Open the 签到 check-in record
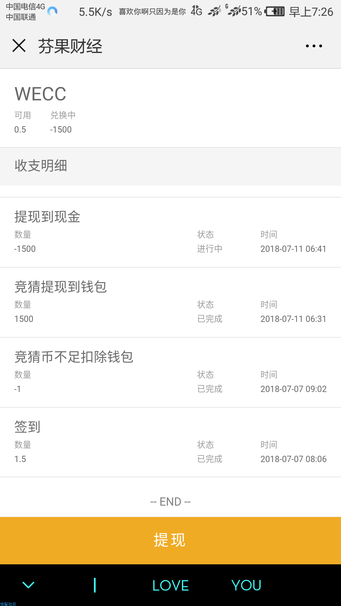 click(x=170, y=443)
